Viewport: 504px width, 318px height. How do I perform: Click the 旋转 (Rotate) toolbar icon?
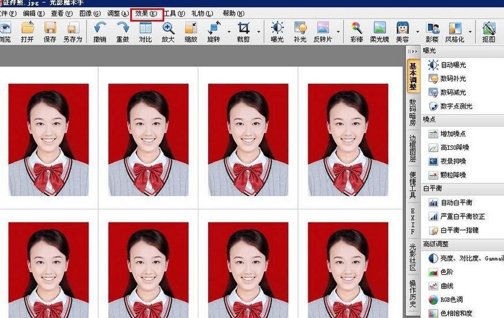pos(214,28)
